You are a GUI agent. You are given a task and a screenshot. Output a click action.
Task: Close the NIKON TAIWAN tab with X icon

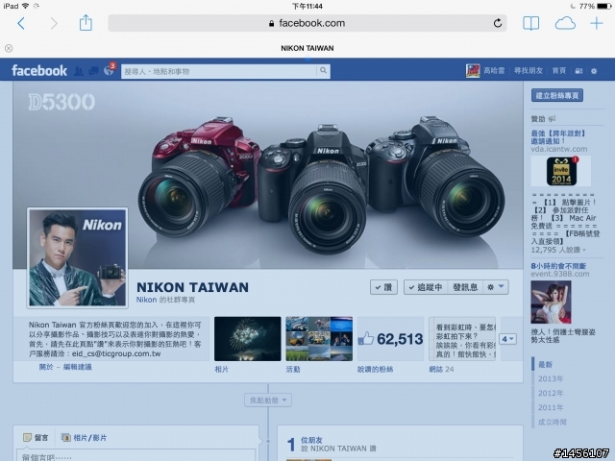click(x=9, y=48)
